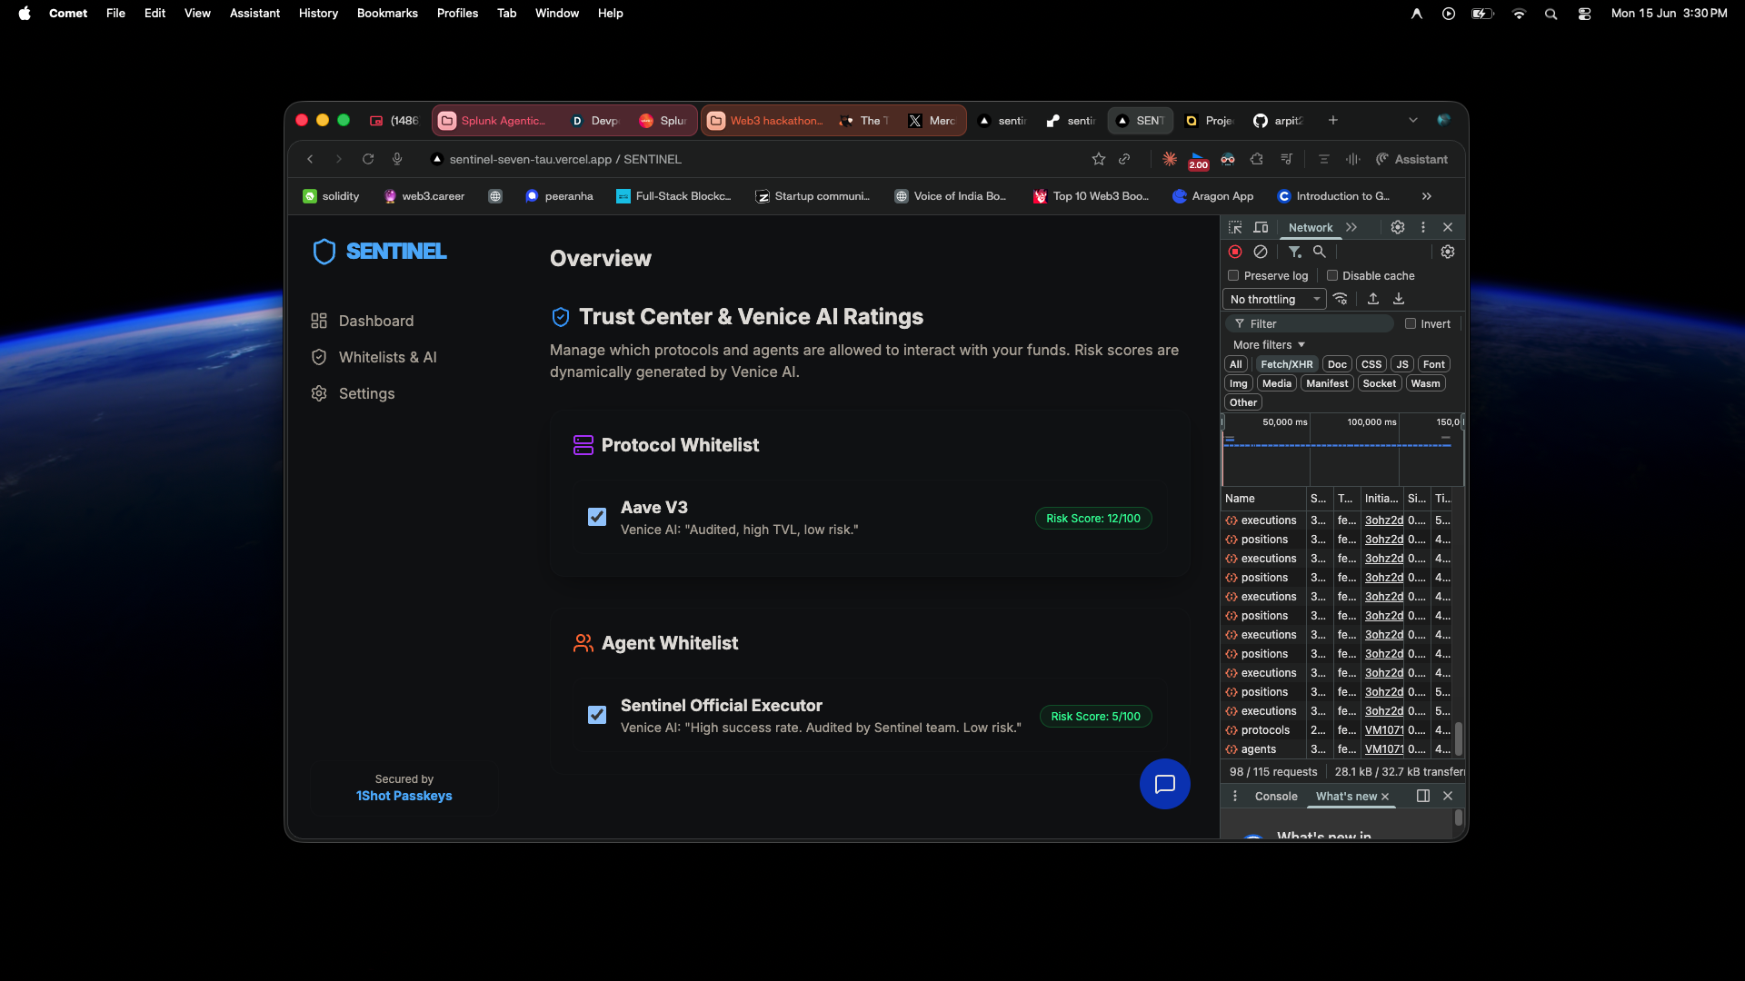Open the Apple menu
The image size is (1745, 981).
pos(25,14)
